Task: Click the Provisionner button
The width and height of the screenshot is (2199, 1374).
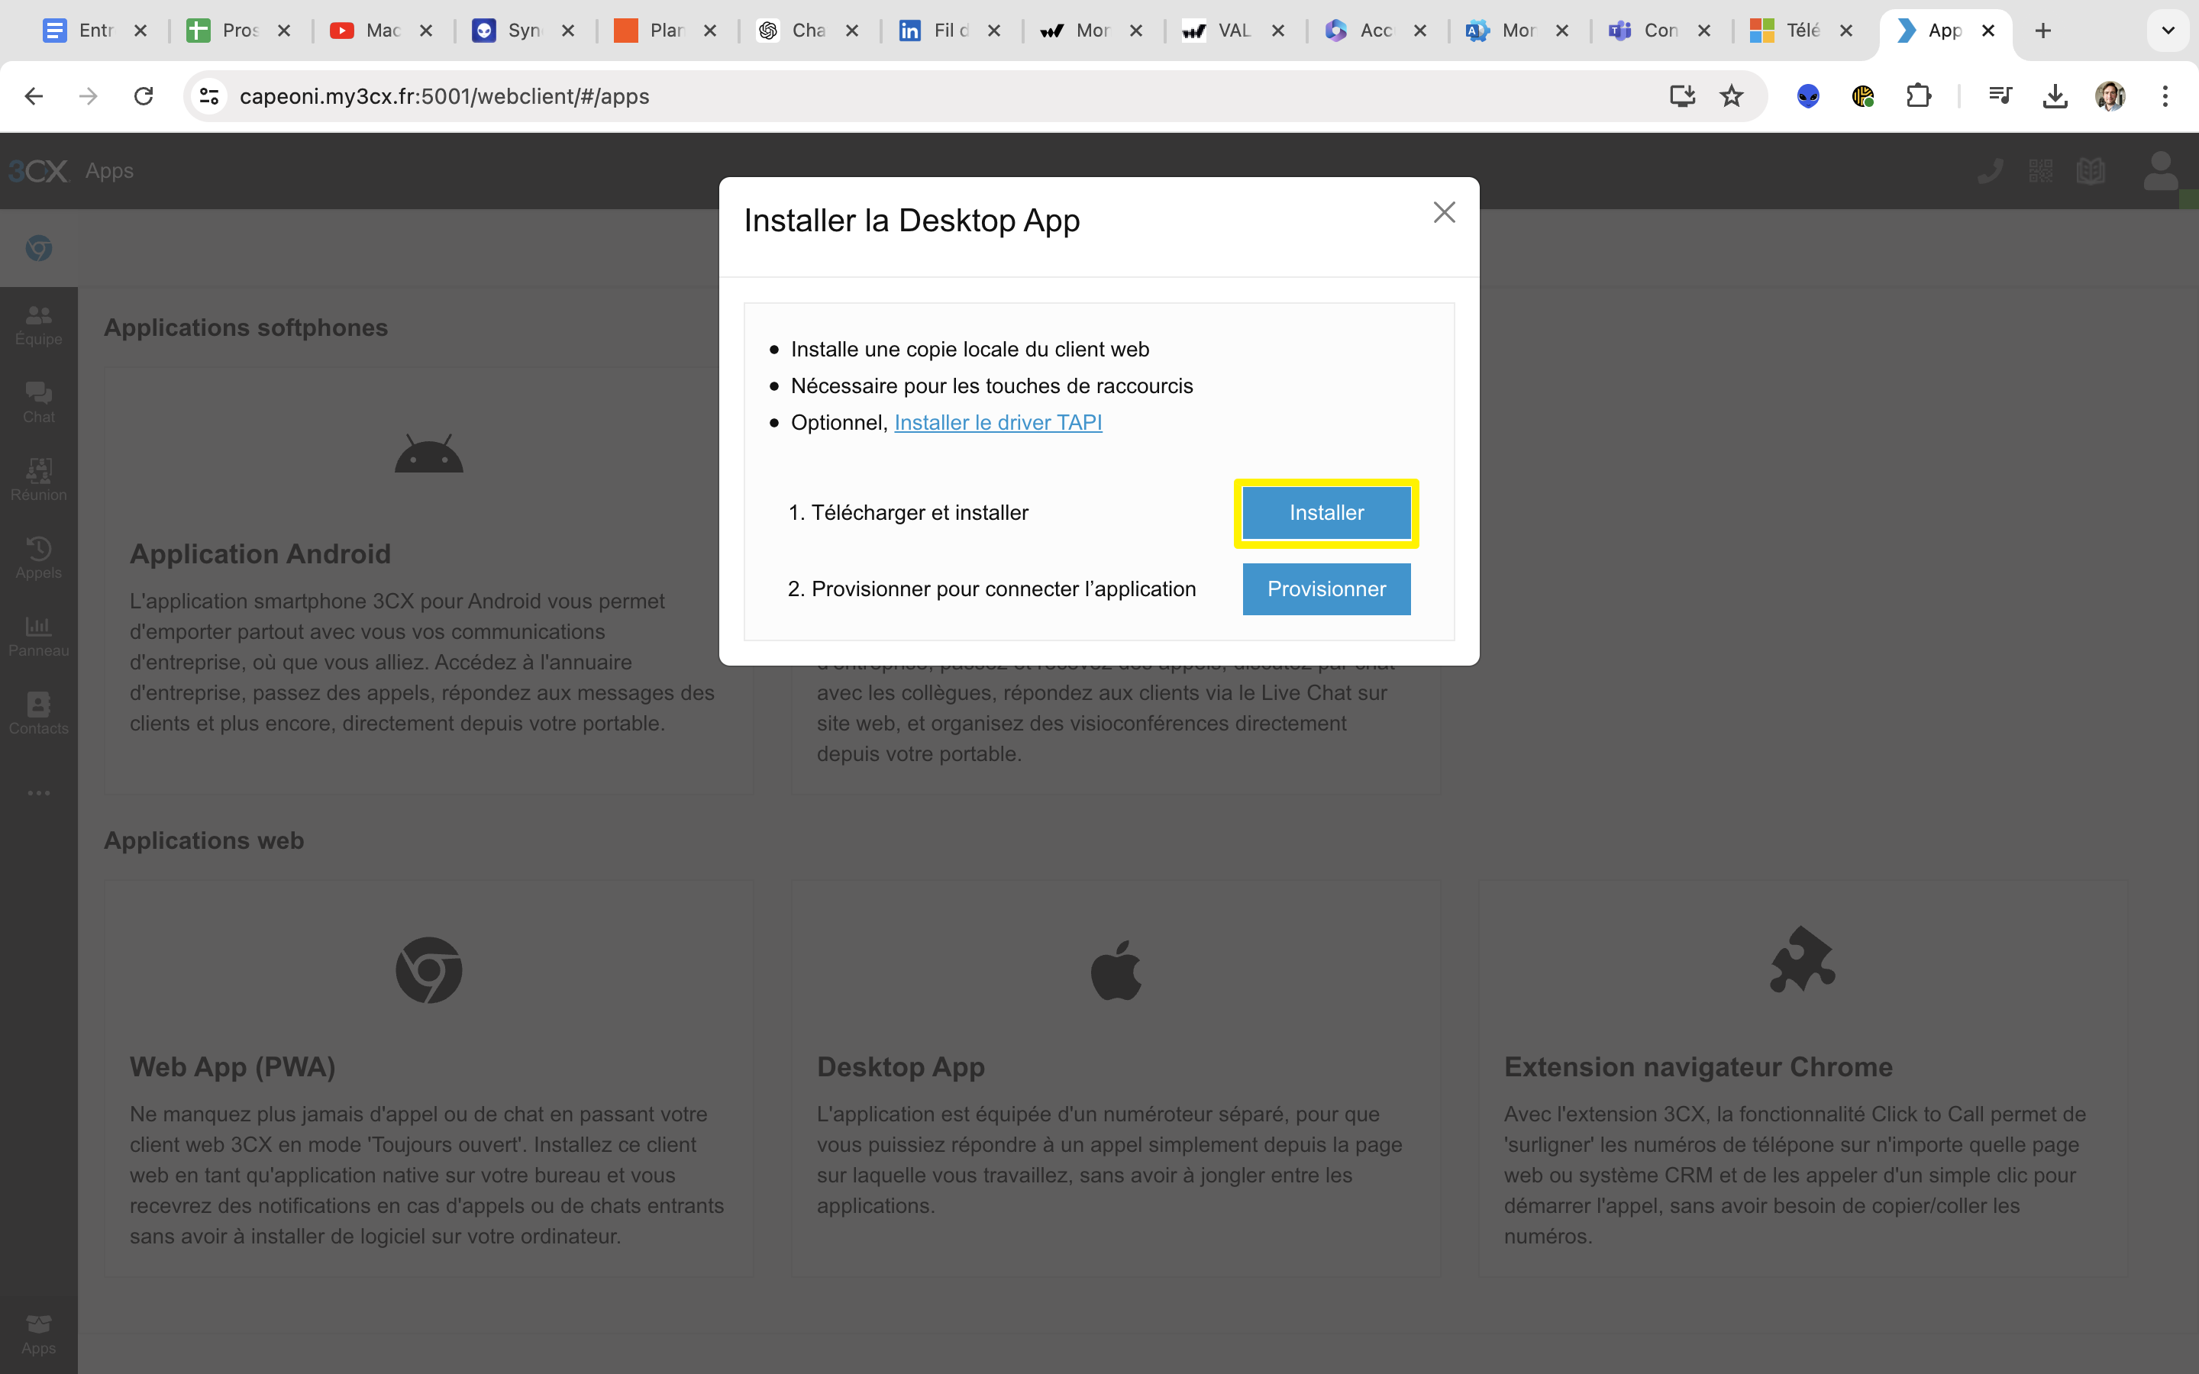Action: [x=1326, y=589]
